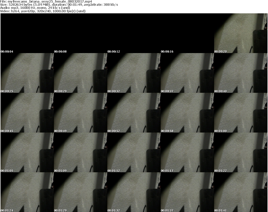Screen dimensions: 268x212
Task: Select the thumbnail at 00:01:32
Action: [134, 192]
